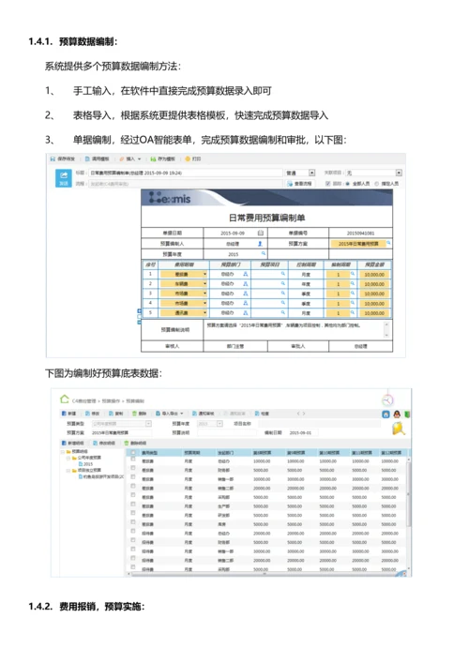This screenshot has width=469, height=663.
Task: Toggle the select-all checkbox in table header
Action: [133, 452]
